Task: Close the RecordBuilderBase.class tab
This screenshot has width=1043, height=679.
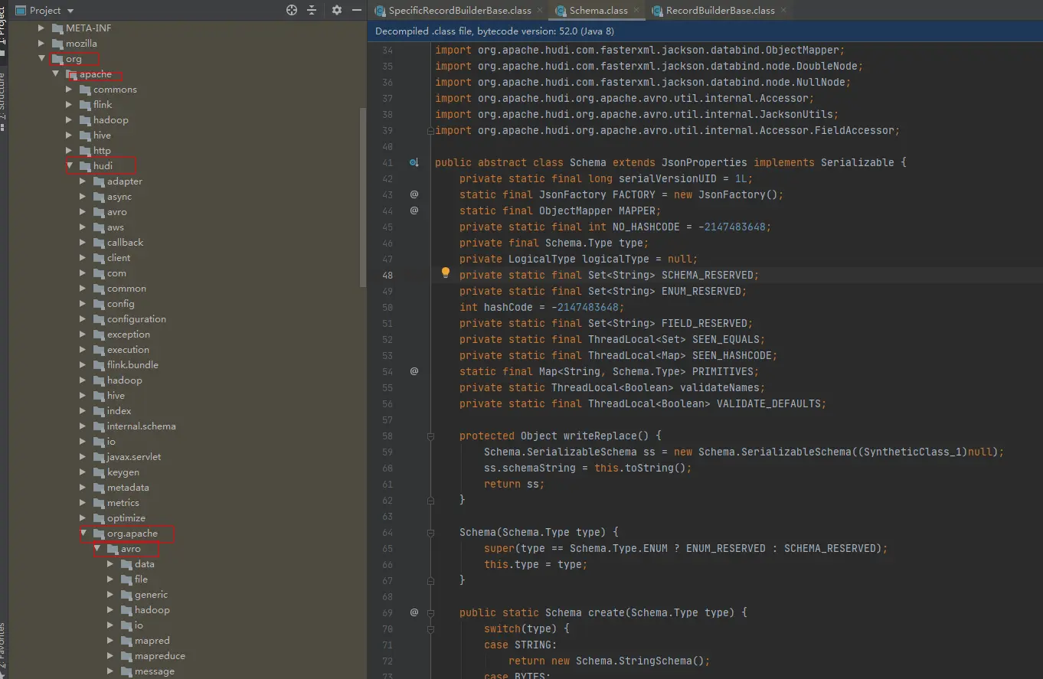Action: click(x=783, y=11)
